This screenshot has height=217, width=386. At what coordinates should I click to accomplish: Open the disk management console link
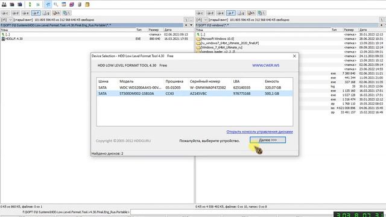pos(259,131)
